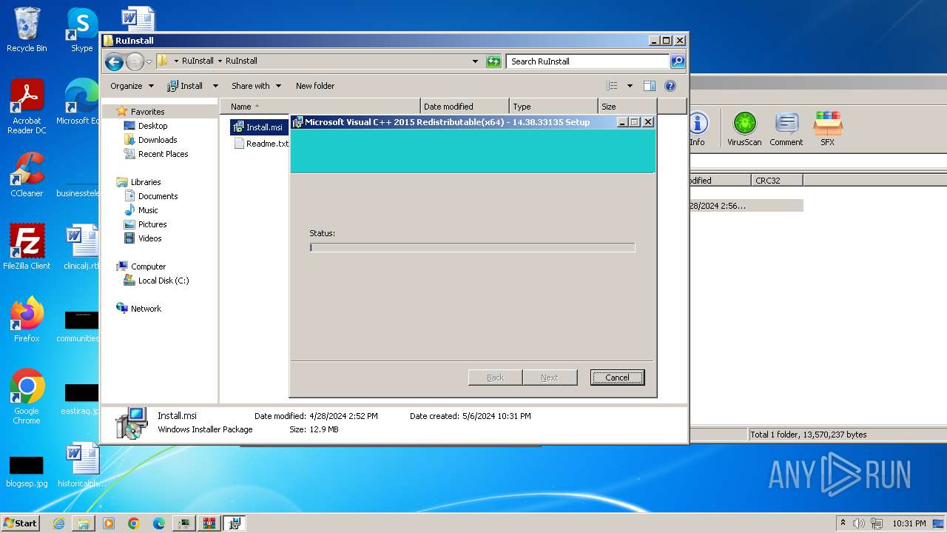Open FileZilla Client desktop icon

pyautogui.click(x=27, y=247)
